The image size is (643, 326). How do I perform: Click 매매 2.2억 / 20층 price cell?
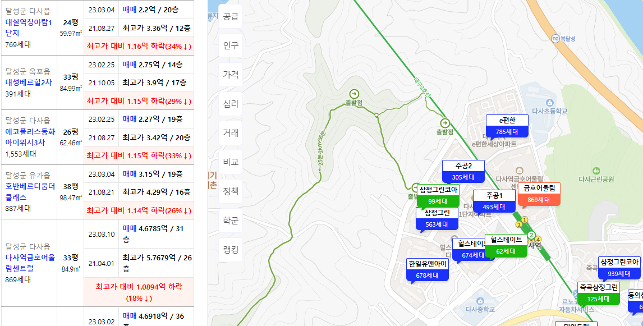click(x=156, y=10)
